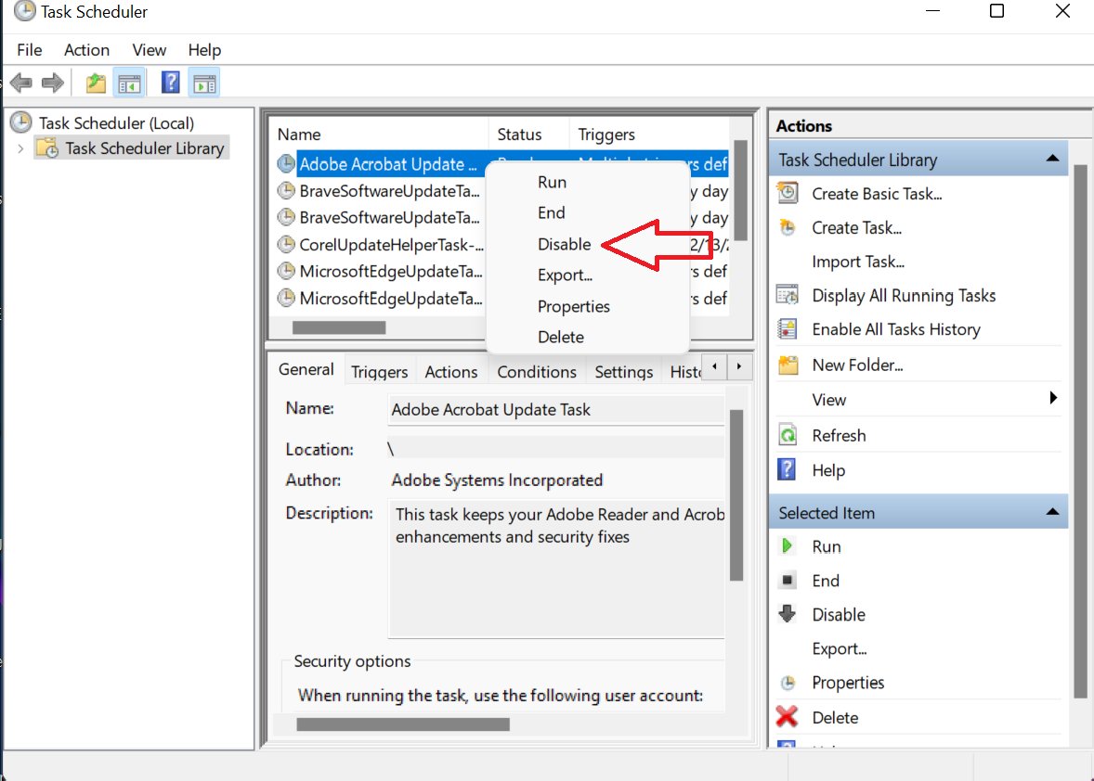
Task: Switch to the Conditions tab
Action: 537,371
